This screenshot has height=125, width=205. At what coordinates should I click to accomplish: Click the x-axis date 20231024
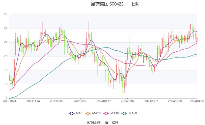[9, 101]
